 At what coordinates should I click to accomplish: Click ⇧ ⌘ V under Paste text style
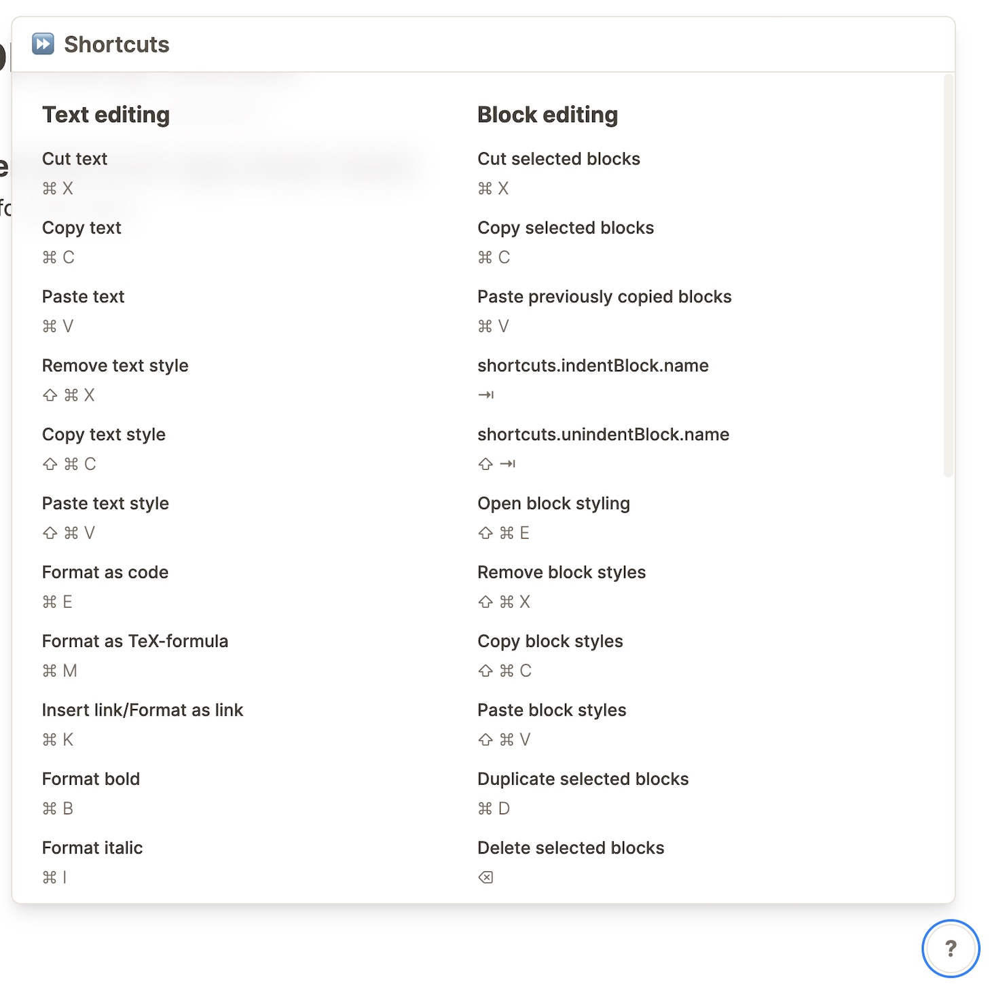[x=69, y=533]
